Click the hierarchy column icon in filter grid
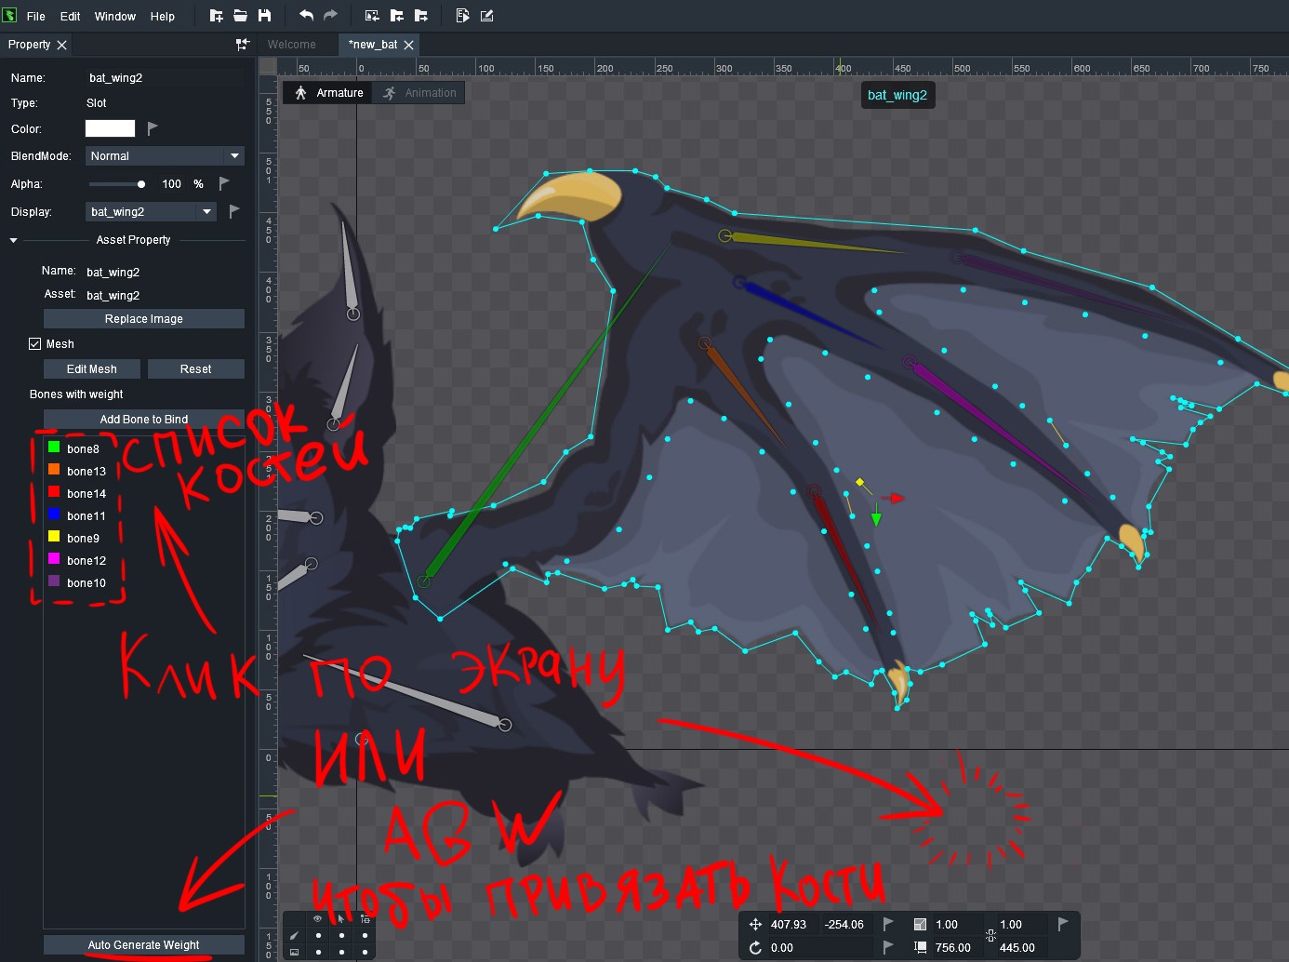Viewport: 1289px width, 962px height. click(x=365, y=918)
